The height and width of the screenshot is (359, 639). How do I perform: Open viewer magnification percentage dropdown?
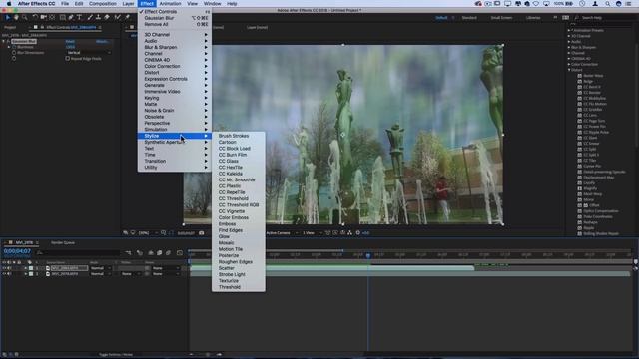[x=148, y=233]
